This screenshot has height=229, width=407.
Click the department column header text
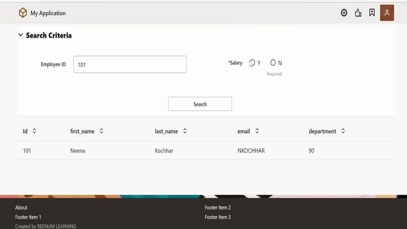322,132
